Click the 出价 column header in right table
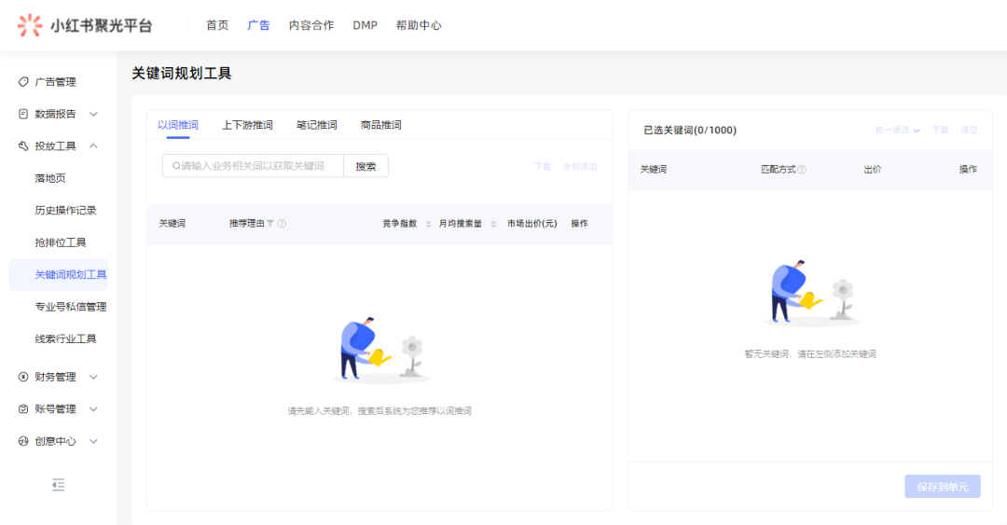The image size is (1007, 525). click(x=872, y=170)
